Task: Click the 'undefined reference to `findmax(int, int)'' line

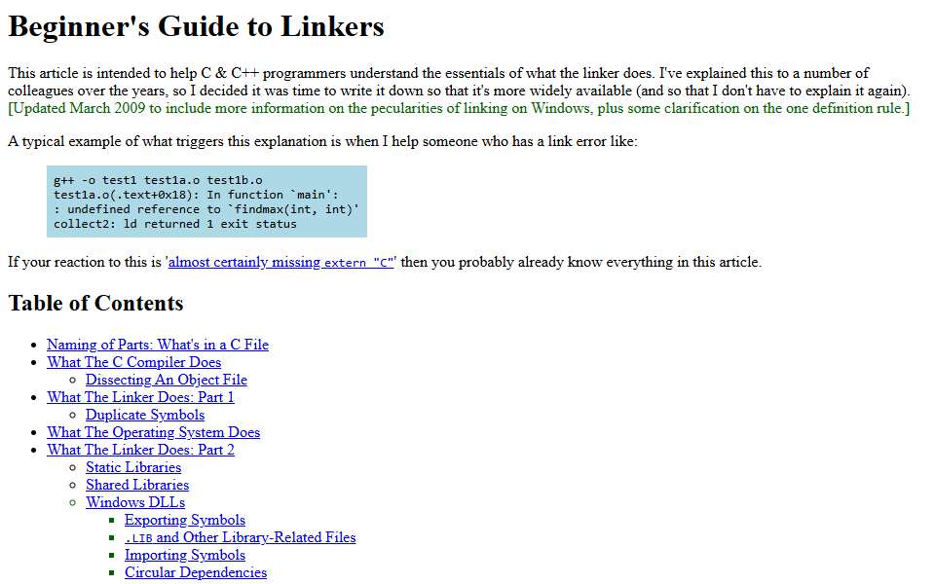Action: point(206,209)
